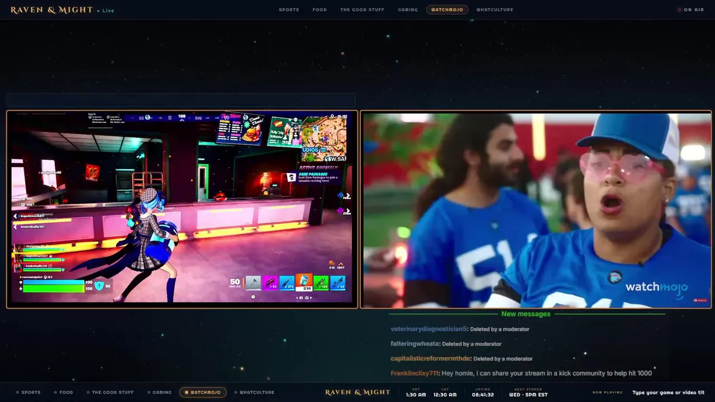
Task: Click username veterinarydiagnostician5 in chat
Action: (x=428, y=329)
